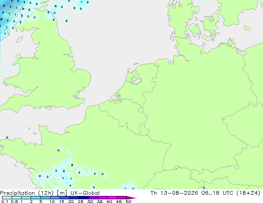The width and height of the screenshot is (263, 203).
Task: Click the purple arrow at the legend's end
Action: point(131,198)
